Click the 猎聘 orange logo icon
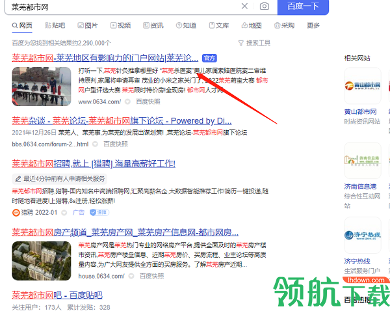 click(x=16, y=213)
